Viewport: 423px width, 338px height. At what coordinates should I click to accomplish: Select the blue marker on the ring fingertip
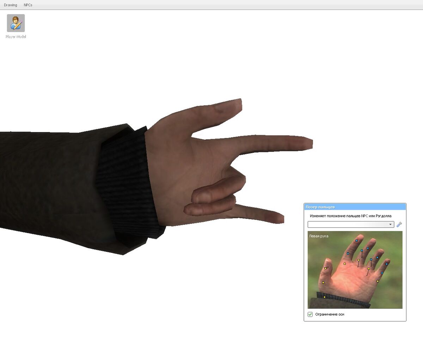[377, 257]
